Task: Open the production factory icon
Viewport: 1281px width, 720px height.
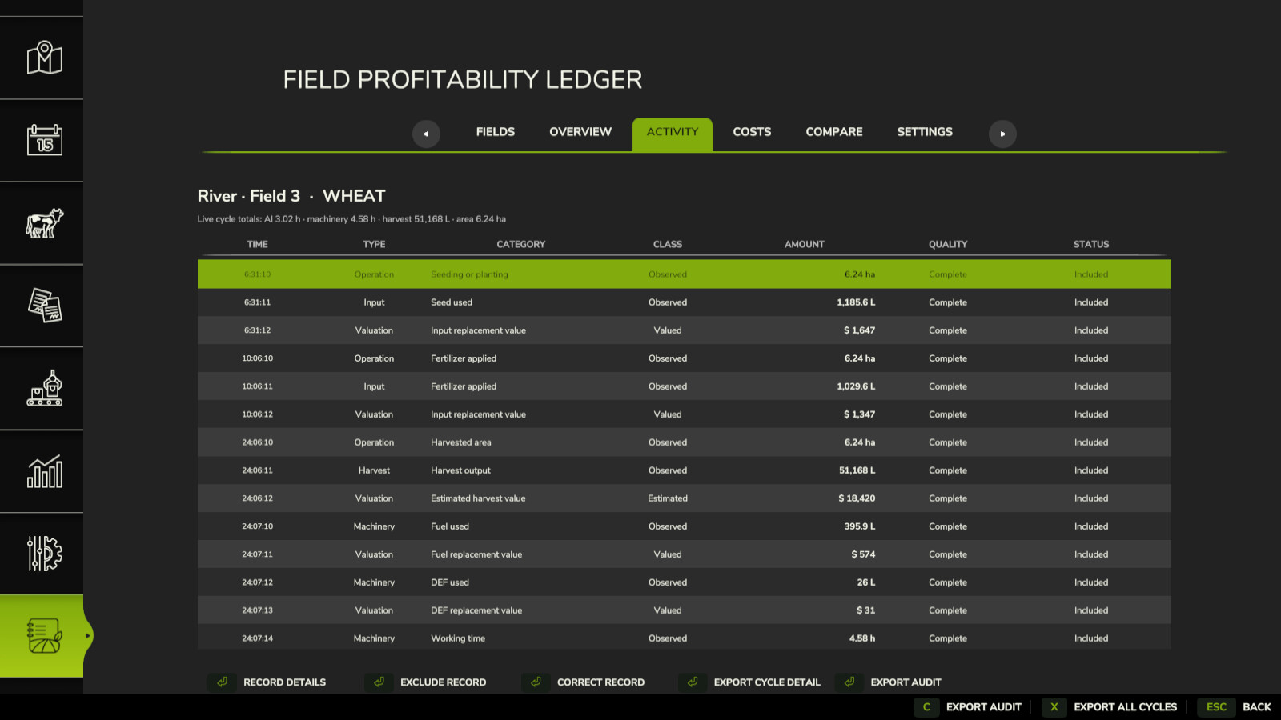Action: click(x=45, y=388)
